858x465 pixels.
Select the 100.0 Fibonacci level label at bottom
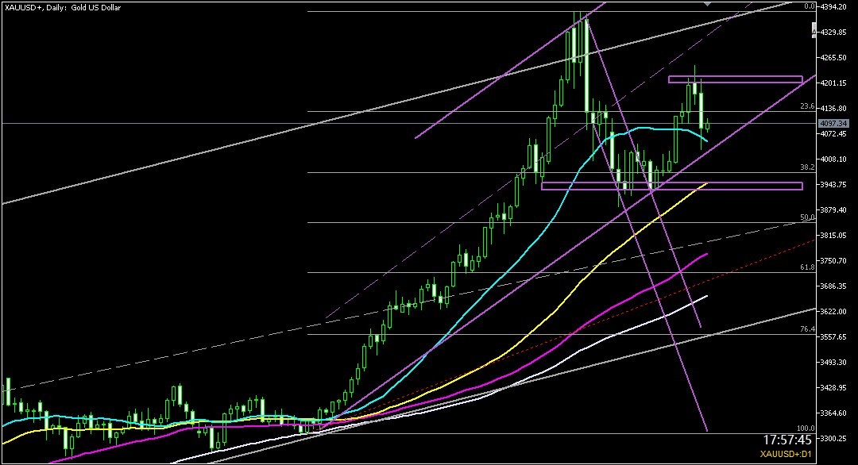click(x=806, y=428)
